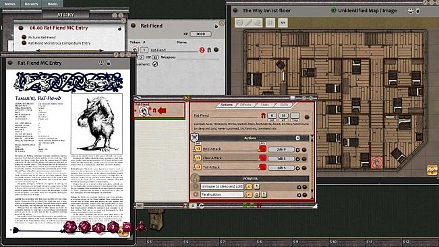Open Paralyzation power gear settings
The width and height of the screenshot is (439, 247).
[x=299, y=195]
